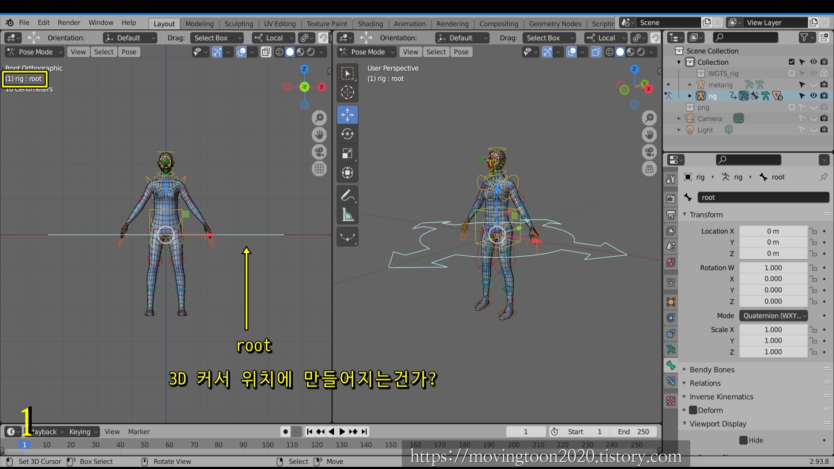Open Pose Mode dropdown in left viewport
The image size is (834, 469).
point(35,52)
